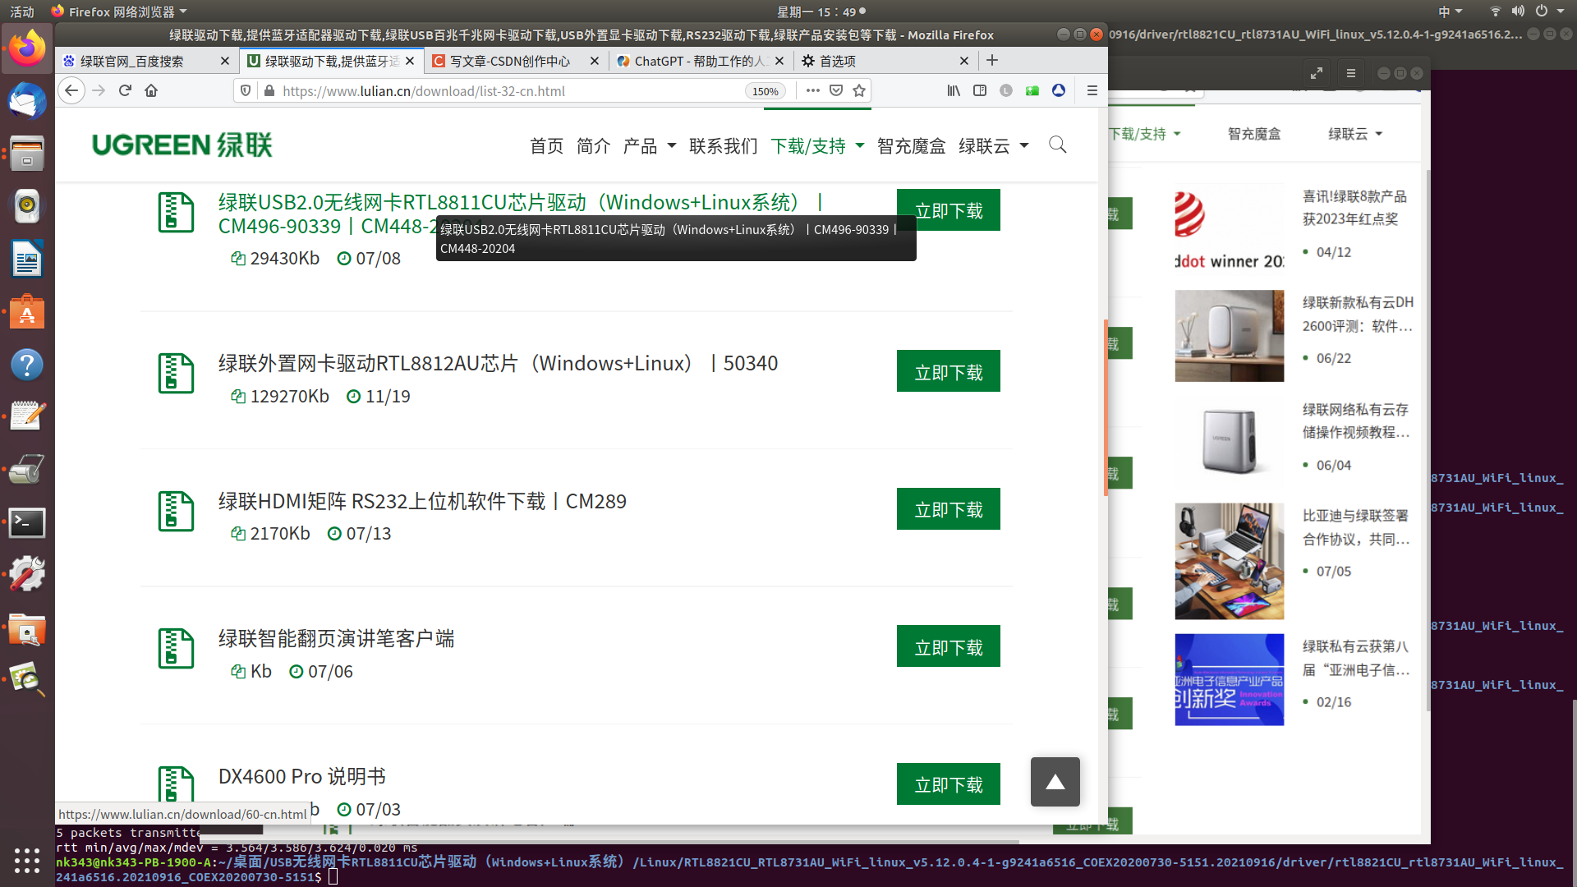Viewport: 1577px width, 887px height.
Task: Open search on the UGREEN site
Action: (x=1058, y=145)
